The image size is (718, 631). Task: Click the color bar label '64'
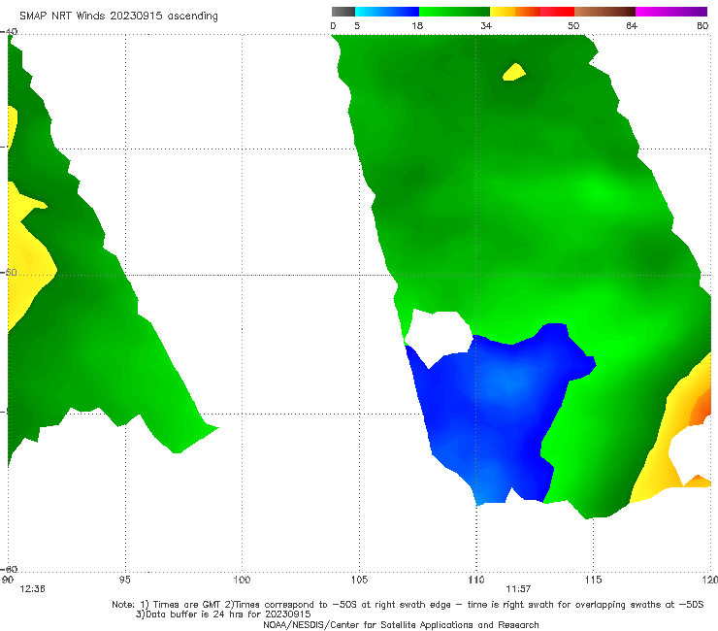click(x=632, y=25)
